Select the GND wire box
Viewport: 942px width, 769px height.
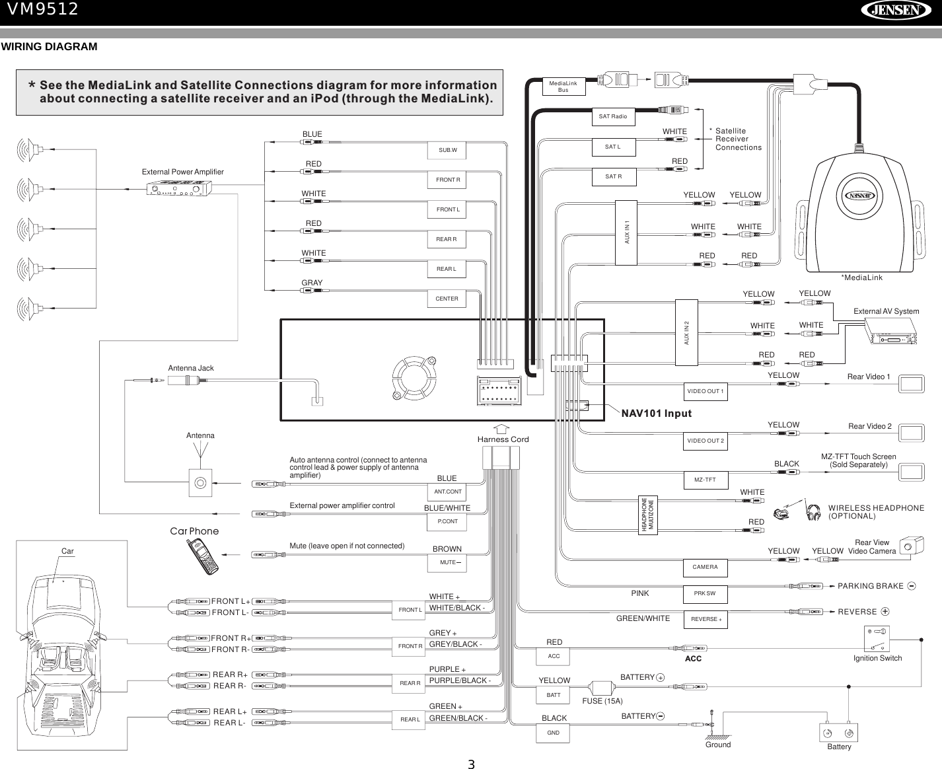point(554,733)
